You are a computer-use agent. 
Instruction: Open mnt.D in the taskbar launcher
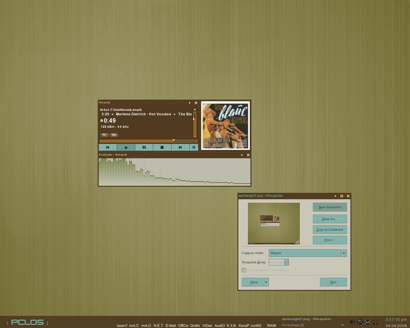(146, 325)
